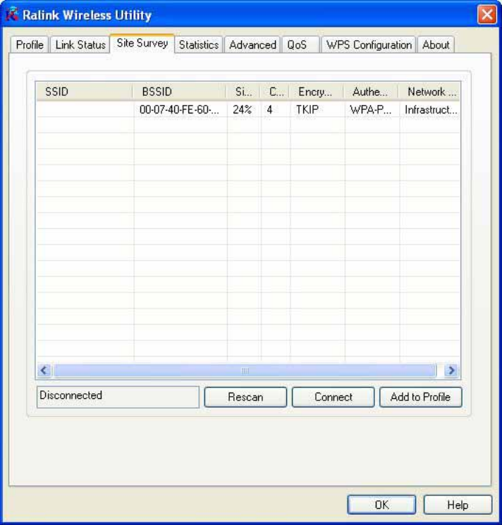The image size is (502, 525).
Task: Click the Network ... column header
Action: coord(429,92)
